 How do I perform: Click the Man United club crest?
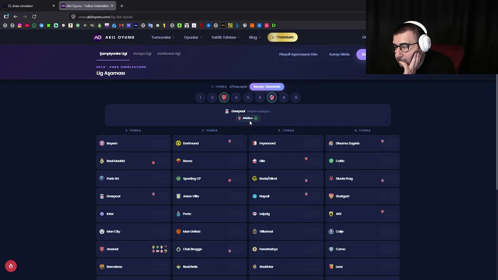pyautogui.click(x=179, y=232)
